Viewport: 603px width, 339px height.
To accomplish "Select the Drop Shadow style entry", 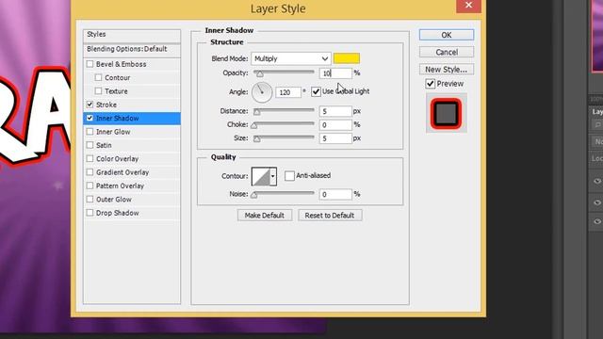I will (x=117, y=213).
